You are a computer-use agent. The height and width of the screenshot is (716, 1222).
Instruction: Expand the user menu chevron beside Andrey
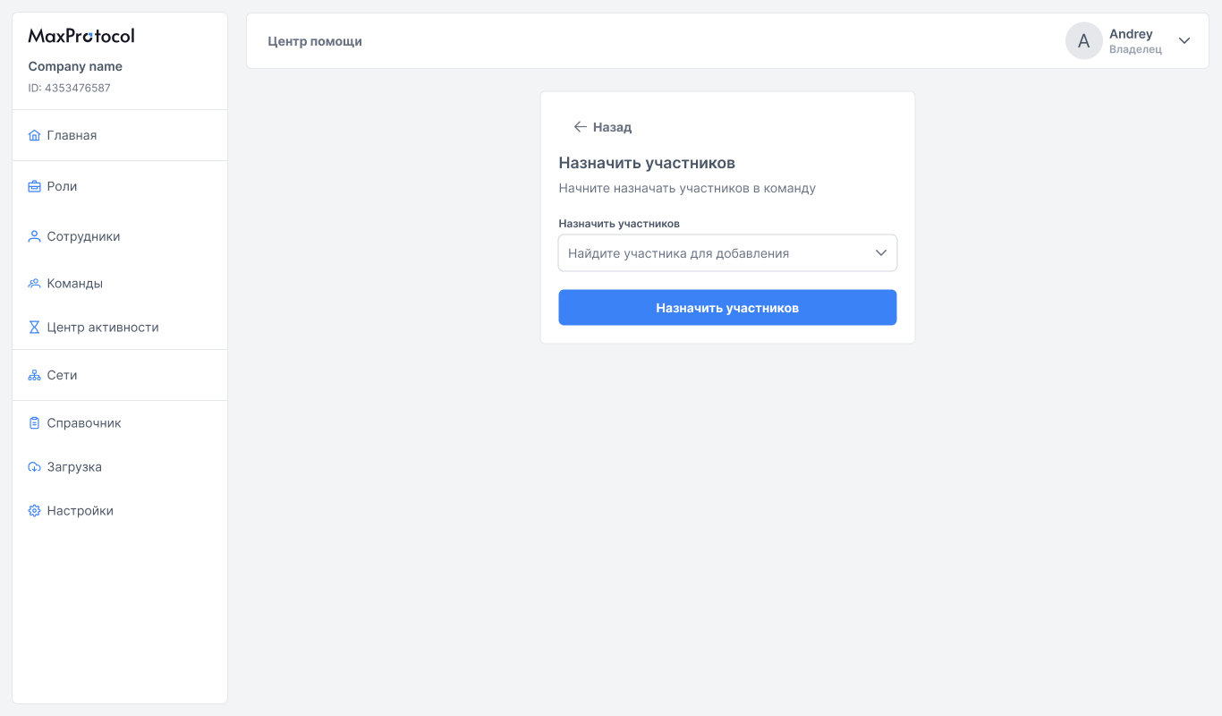point(1184,41)
